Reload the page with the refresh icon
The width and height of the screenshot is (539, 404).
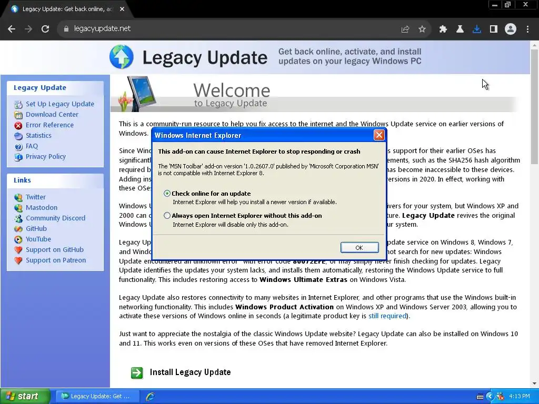pyautogui.click(x=45, y=29)
